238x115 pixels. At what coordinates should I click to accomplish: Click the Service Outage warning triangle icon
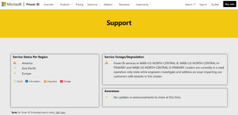pos(107,63)
